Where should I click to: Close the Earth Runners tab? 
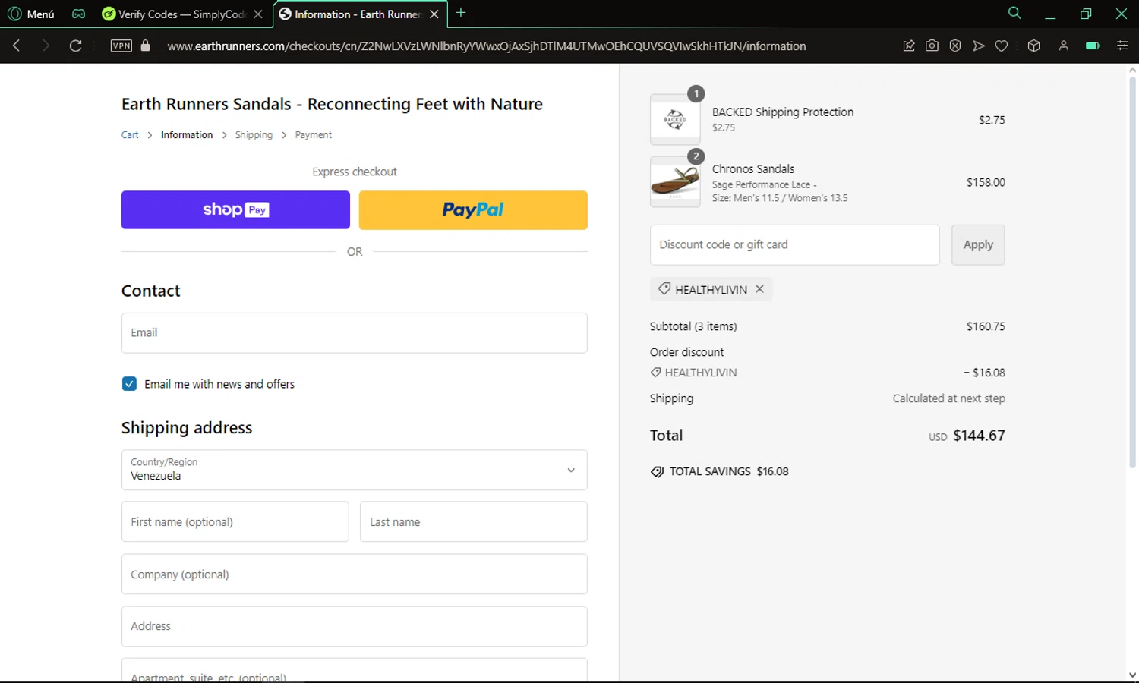(x=434, y=14)
